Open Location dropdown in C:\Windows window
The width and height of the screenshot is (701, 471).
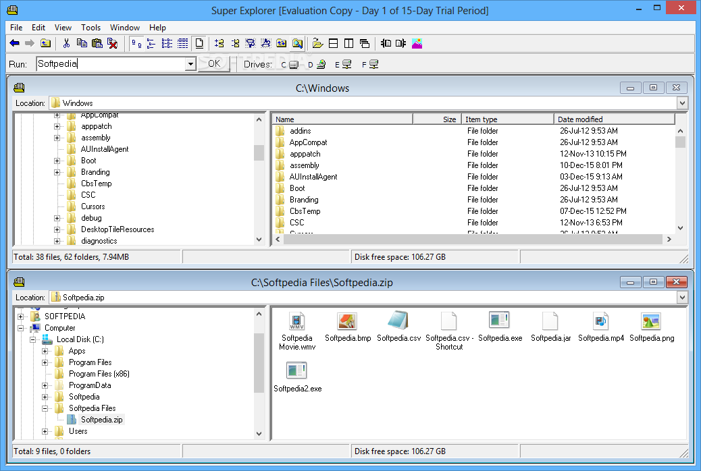pos(682,103)
